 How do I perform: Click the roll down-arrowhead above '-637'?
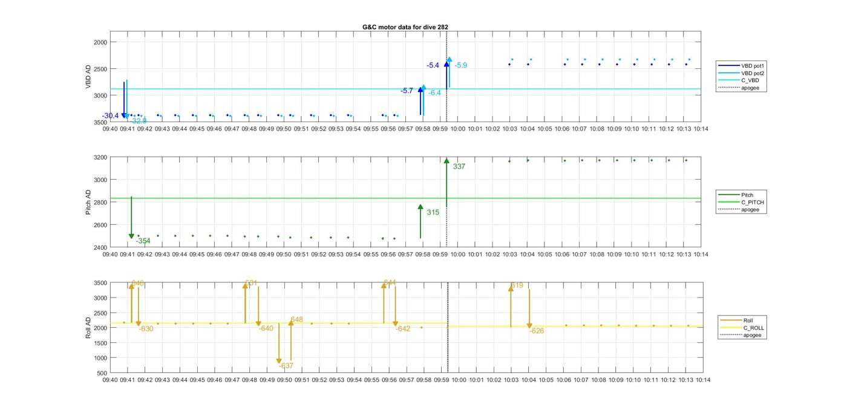click(279, 361)
